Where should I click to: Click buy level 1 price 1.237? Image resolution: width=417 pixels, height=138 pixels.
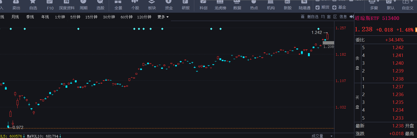tap(398, 87)
